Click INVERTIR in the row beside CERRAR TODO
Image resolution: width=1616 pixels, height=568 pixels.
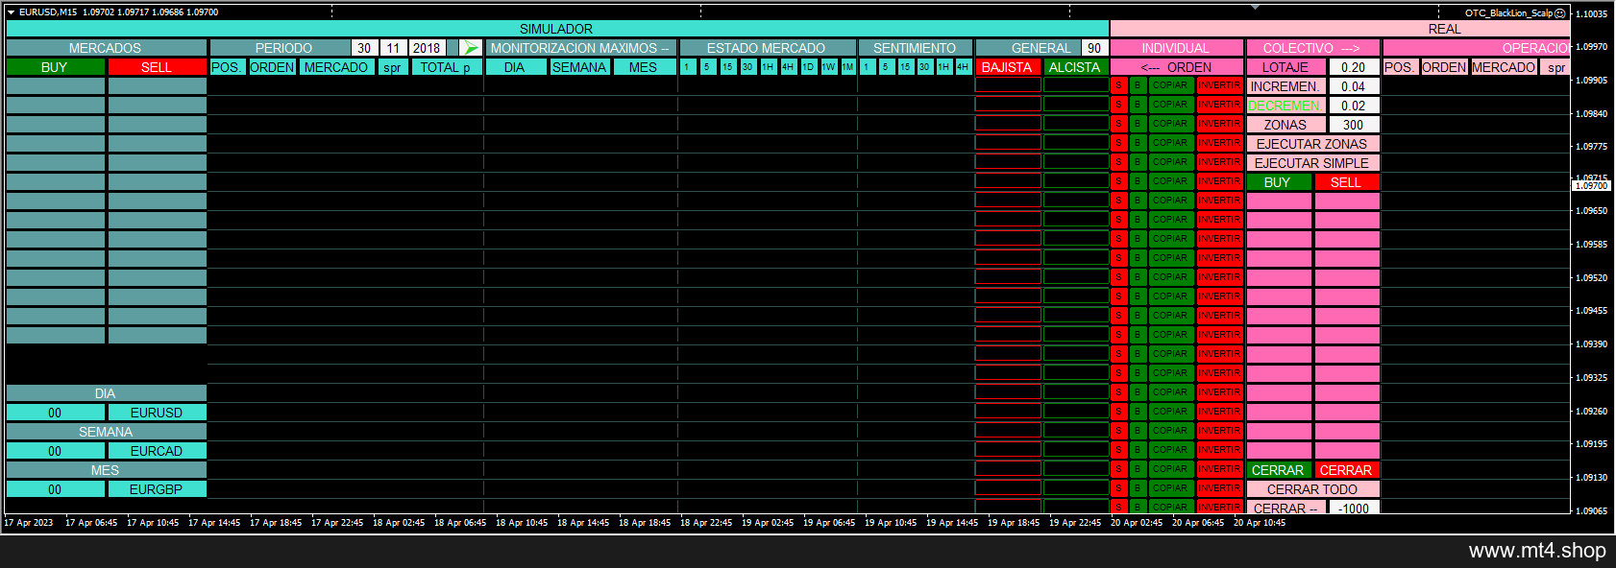(1219, 488)
